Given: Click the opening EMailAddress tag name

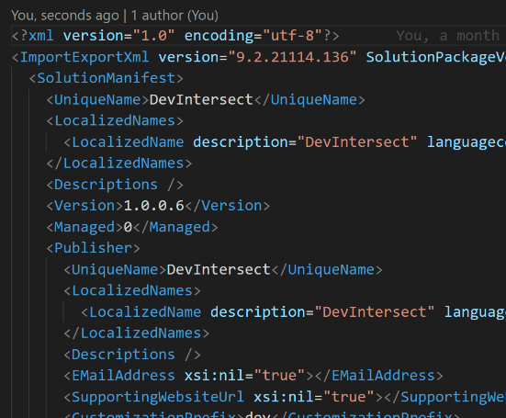Looking at the screenshot, I should (x=123, y=376).
